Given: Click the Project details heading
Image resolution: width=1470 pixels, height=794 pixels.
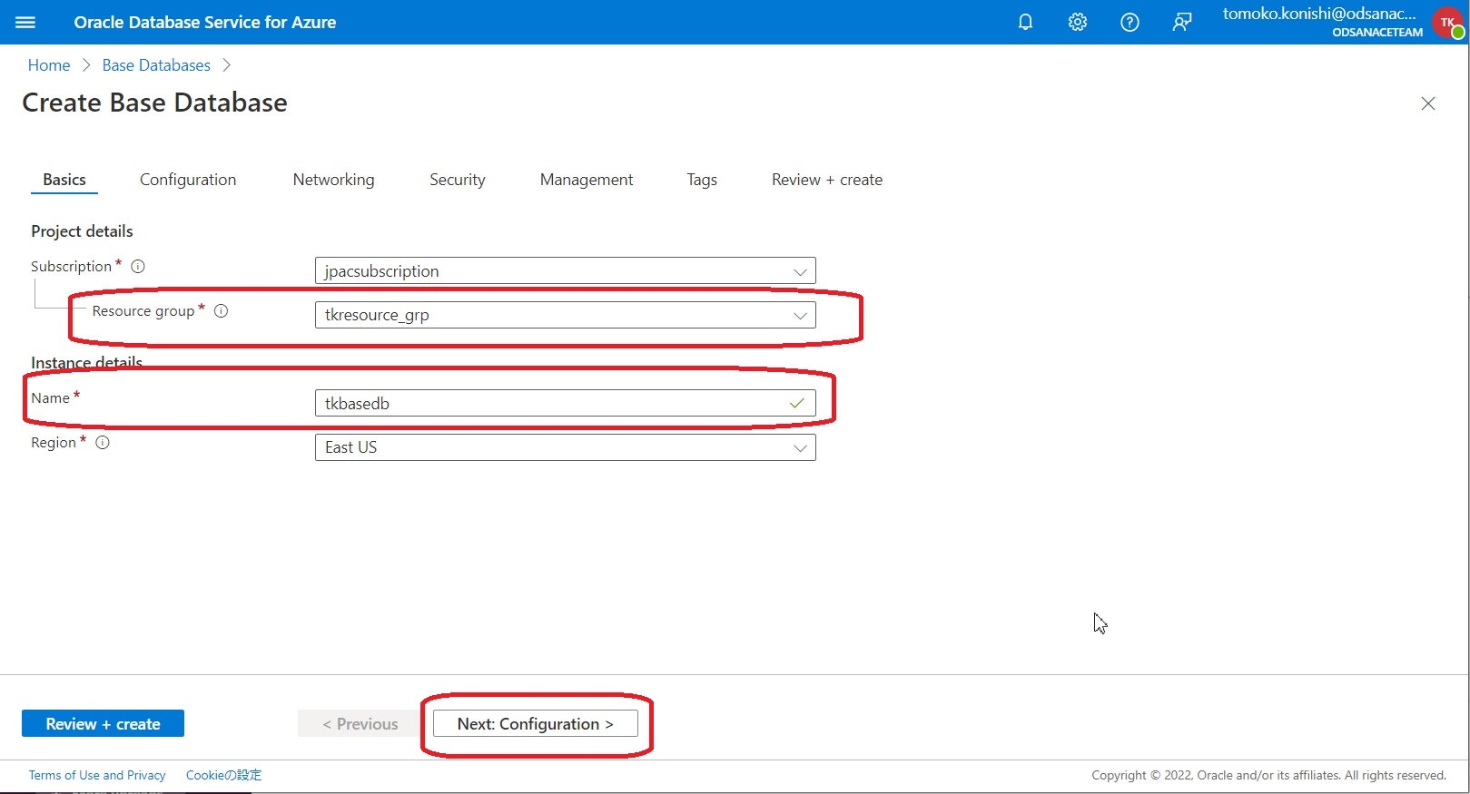Looking at the screenshot, I should (x=82, y=231).
